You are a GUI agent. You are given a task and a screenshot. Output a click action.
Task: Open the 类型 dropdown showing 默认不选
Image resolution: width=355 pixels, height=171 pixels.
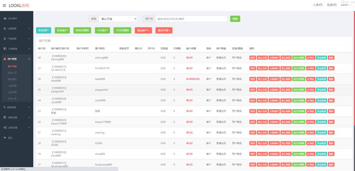(118, 19)
